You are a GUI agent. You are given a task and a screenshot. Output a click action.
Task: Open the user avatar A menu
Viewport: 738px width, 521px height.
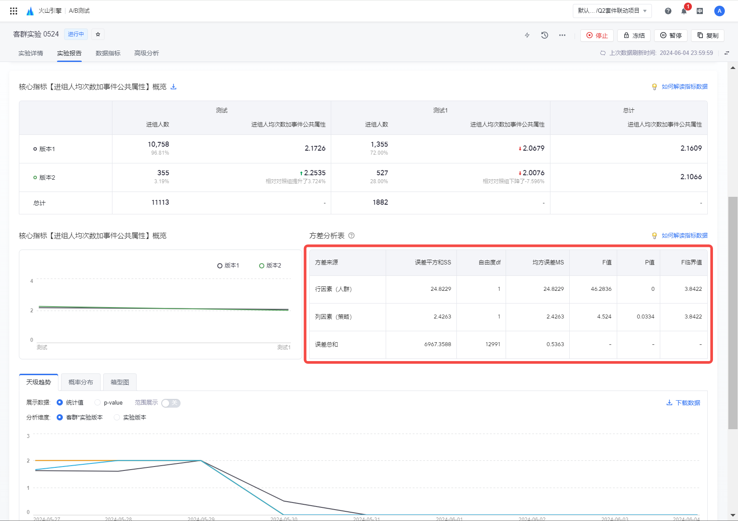coord(719,11)
